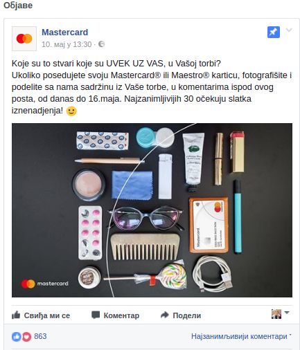Click the Коментар button
The height and width of the screenshot is (350, 300).
116,315
